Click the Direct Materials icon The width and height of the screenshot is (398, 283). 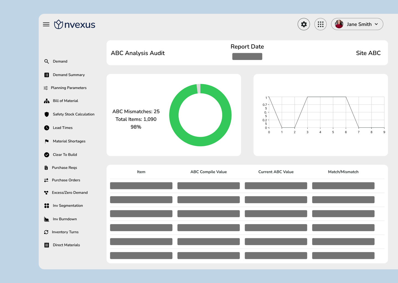pyautogui.click(x=47, y=245)
